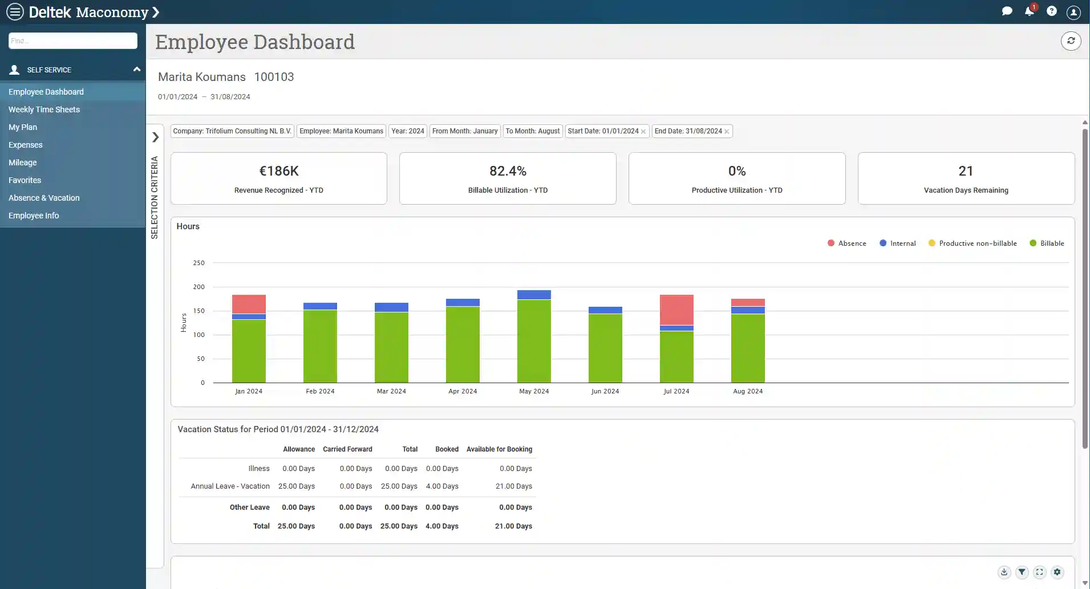This screenshot has height=589, width=1090.
Task: Remove the Start Date filter chip
Action: [643, 132]
